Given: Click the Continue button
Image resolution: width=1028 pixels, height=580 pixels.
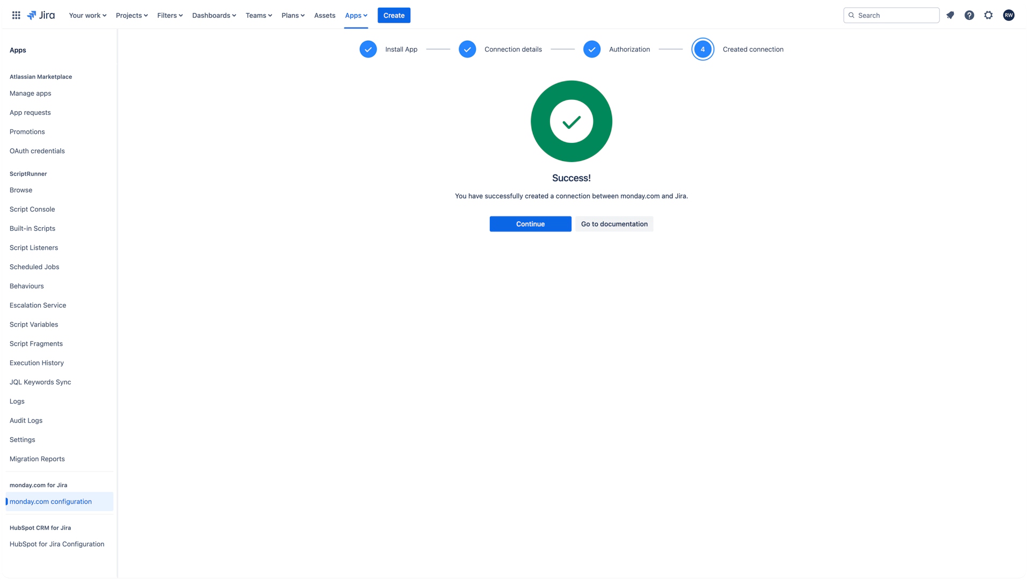Looking at the screenshot, I should pyautogui.click(x=531, y=224).
